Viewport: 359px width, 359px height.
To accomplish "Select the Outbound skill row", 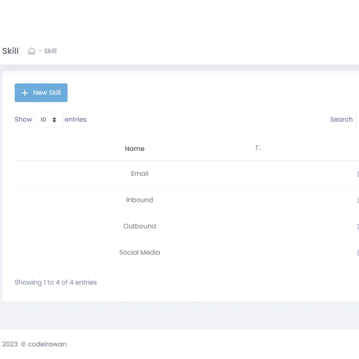I will point(139,226).
